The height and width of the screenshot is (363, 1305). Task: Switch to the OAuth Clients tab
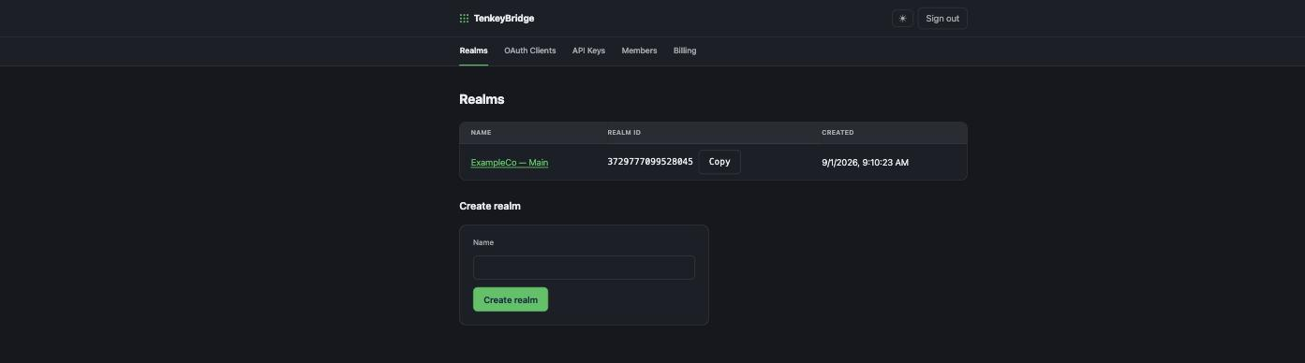pyautogui.click(x=530, y=51)
